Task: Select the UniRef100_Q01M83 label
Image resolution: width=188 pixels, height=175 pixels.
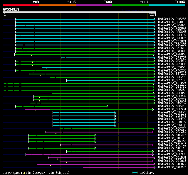Action: point(172,64)
